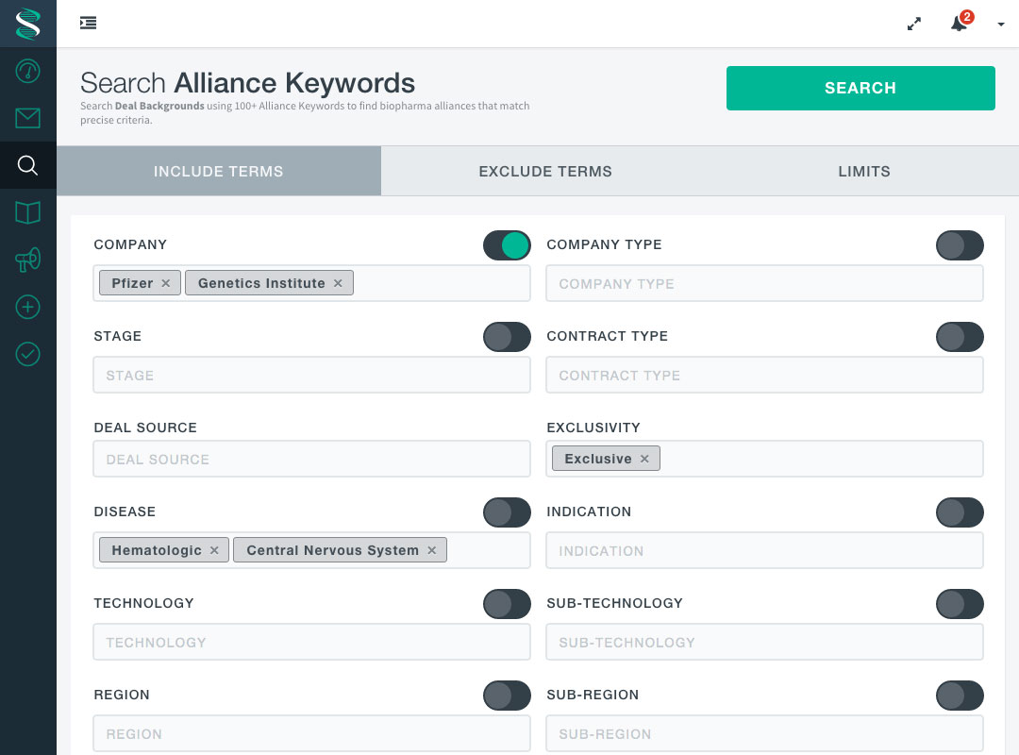Enable the Indication toggle switch
Screen dimensions: 1019x755
click(960, 512)
